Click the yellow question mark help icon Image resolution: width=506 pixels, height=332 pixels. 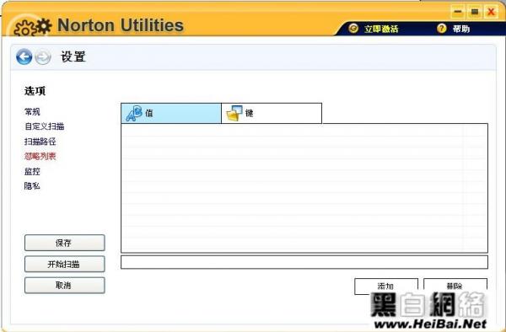441,29
